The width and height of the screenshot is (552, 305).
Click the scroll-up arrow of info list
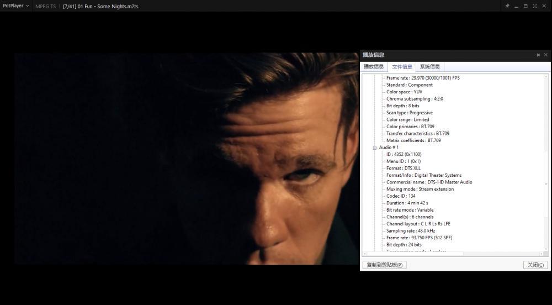[546, 77]
